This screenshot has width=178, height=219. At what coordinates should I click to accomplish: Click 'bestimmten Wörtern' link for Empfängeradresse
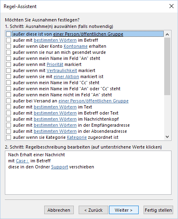point(55,125)
